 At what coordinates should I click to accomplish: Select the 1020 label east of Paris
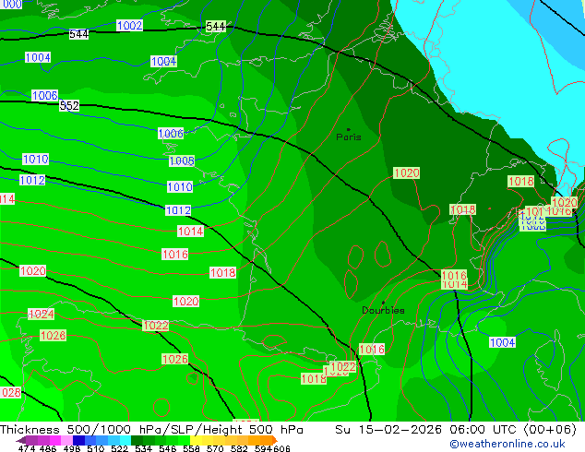pyautogui.click(x=406, y=173)
